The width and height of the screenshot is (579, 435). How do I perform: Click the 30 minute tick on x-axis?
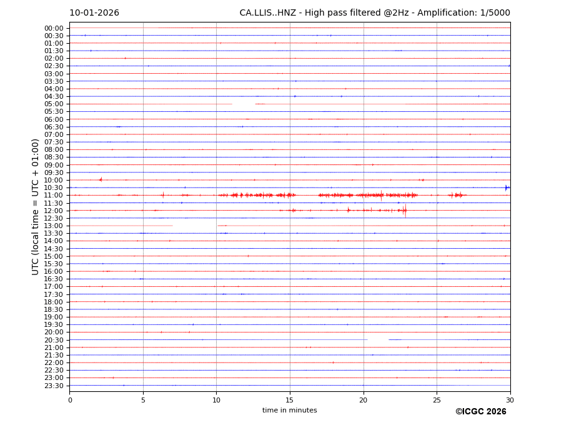click(x=510, y=400)
